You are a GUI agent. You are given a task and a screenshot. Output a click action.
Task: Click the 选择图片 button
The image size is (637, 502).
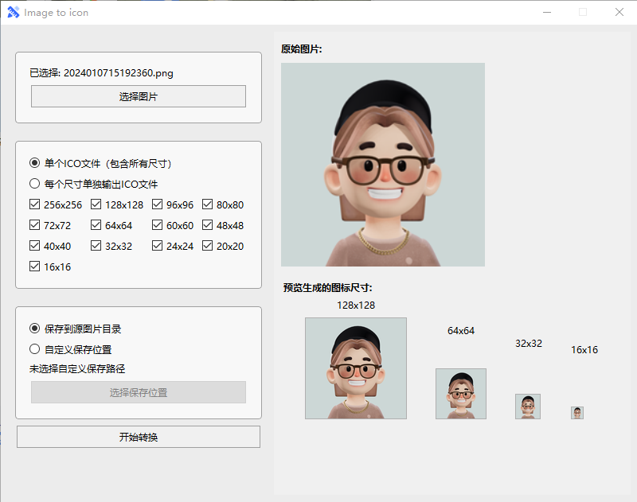click(x=138, y=96)
